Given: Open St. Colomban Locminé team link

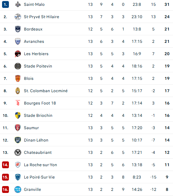Looking at the screenshot, I should [x=46, y=91].
